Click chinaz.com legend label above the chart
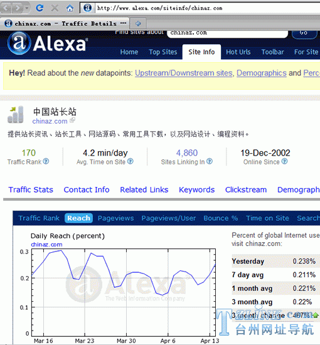 pyautogui.click(x=46, y=245)
